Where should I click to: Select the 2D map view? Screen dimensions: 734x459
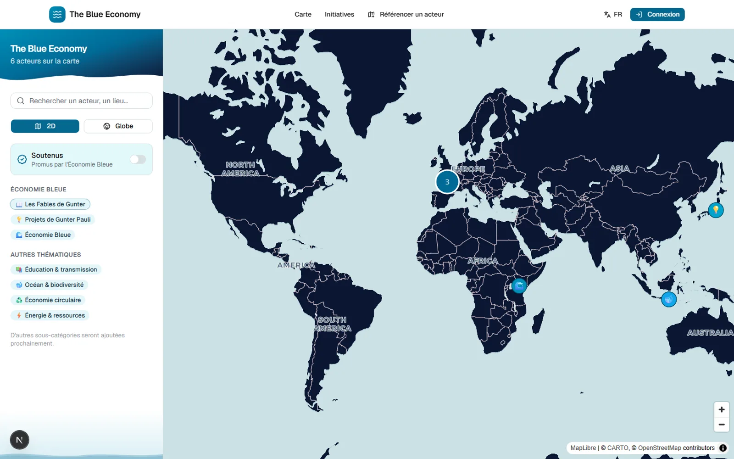tap(45, 126)
